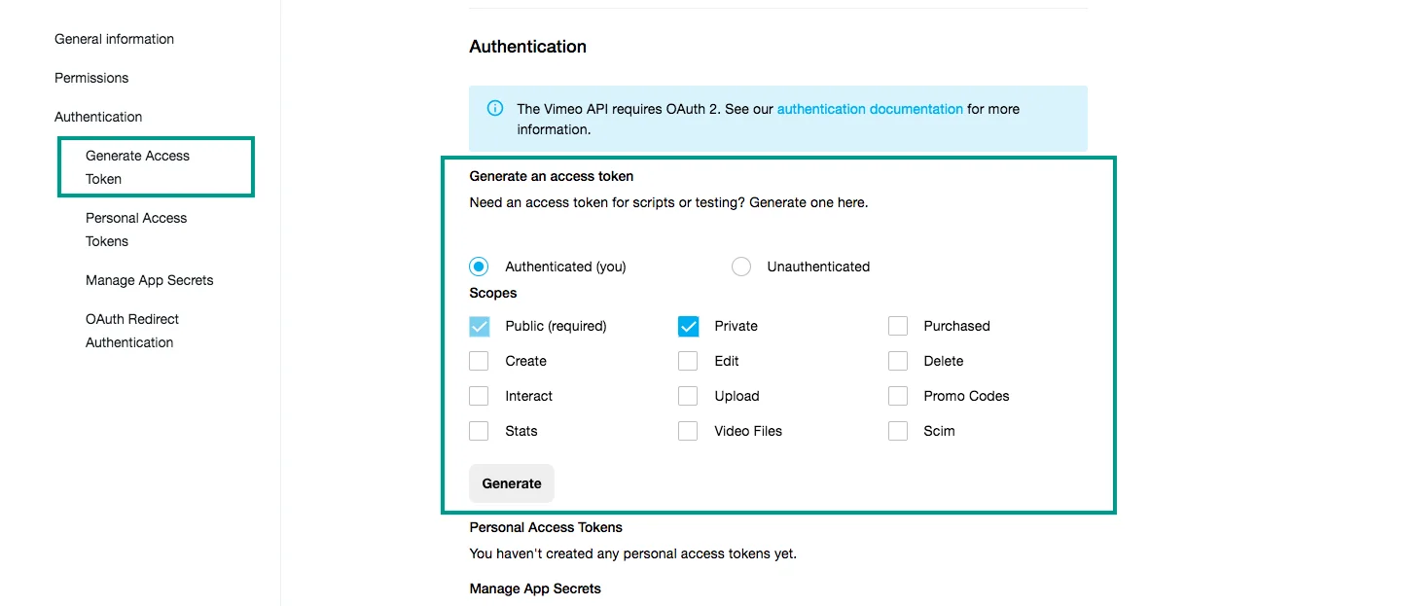Select the Promo Codes checkbox
1401x606 pixels.
click(x=898, y=396)
